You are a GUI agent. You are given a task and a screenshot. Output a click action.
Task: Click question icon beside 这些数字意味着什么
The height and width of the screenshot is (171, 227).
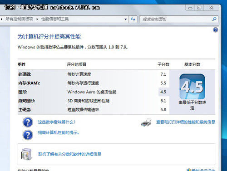pos(28,122)
